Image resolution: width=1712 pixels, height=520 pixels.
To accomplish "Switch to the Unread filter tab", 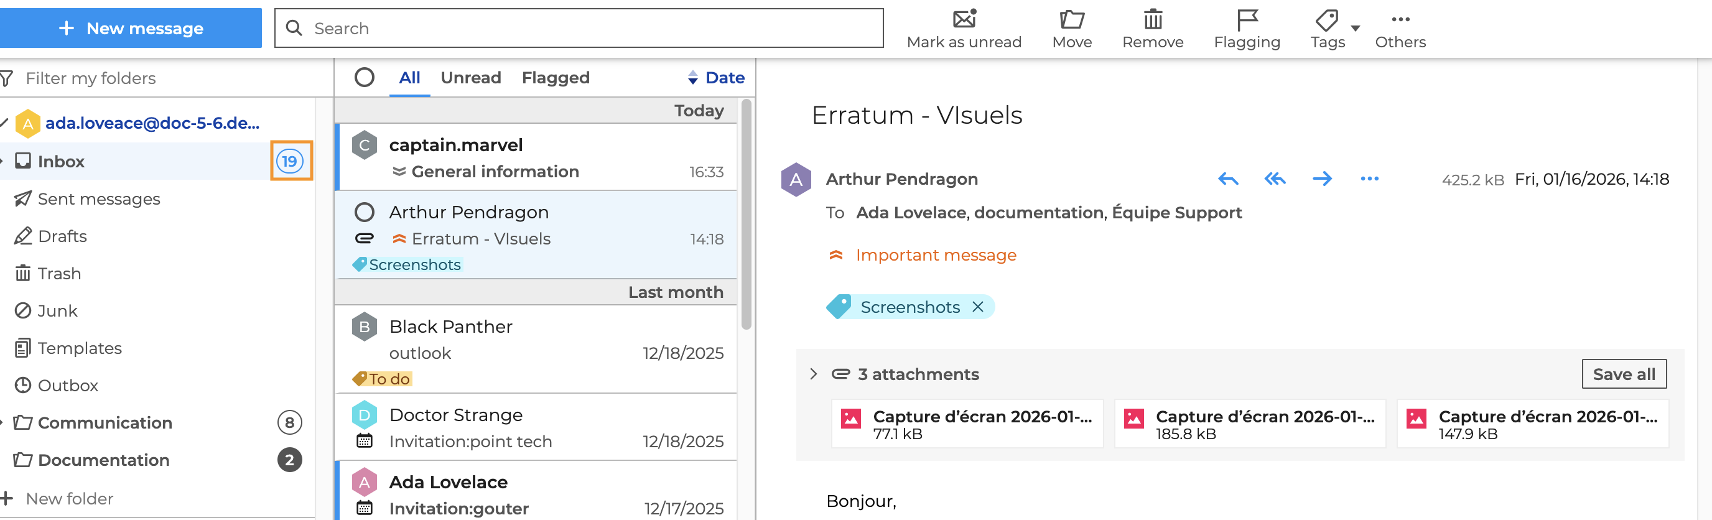I will pyautogui.click(x=470, y=78).
